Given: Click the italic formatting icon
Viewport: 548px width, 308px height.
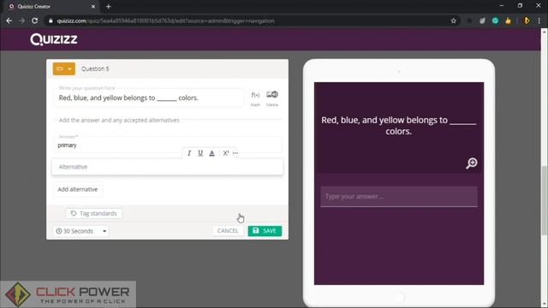Looking at the screenshot, I should [189, 153].
